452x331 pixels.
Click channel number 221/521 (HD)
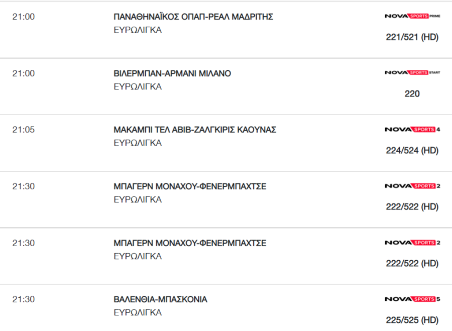pyautogui.click(x=412, y=37)
